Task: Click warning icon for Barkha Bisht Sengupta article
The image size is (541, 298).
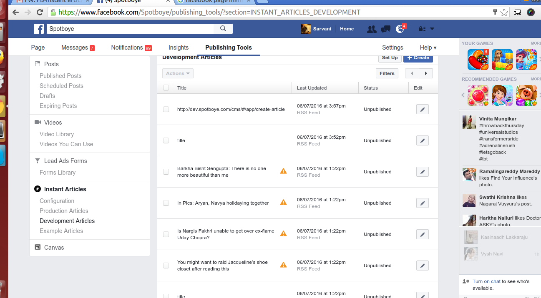Action: pyautogui.click(x=284, y=171)
